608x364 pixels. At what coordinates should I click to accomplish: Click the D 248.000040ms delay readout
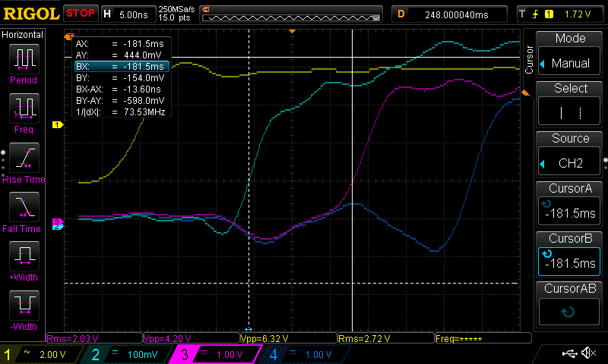(449, 14)
